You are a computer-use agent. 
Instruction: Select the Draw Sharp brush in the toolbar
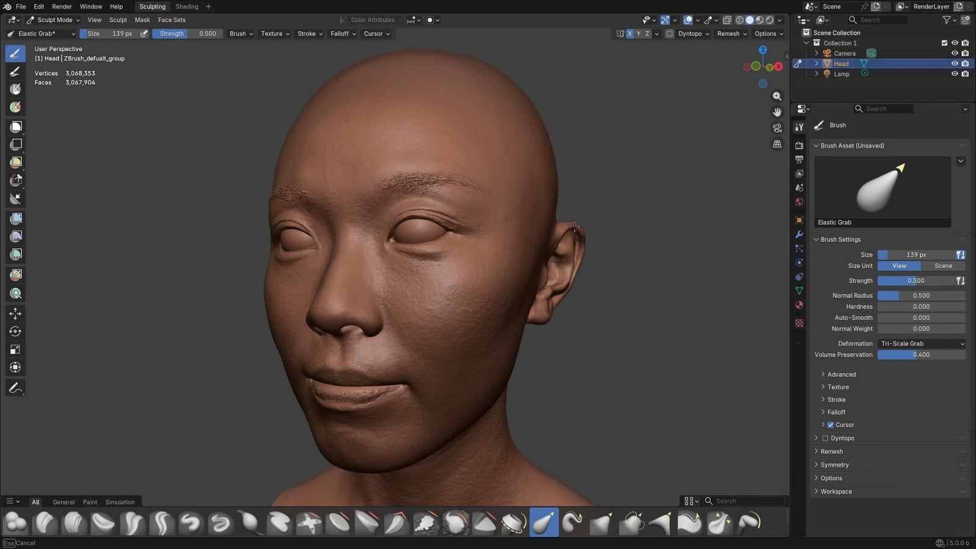pos(15,72)
